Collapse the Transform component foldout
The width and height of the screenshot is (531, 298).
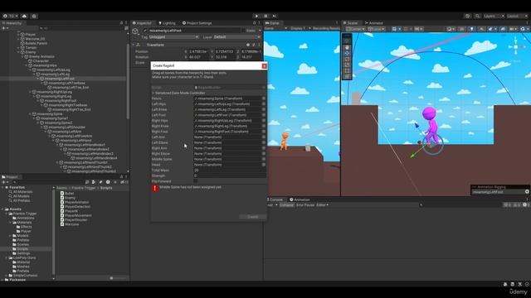134,45
